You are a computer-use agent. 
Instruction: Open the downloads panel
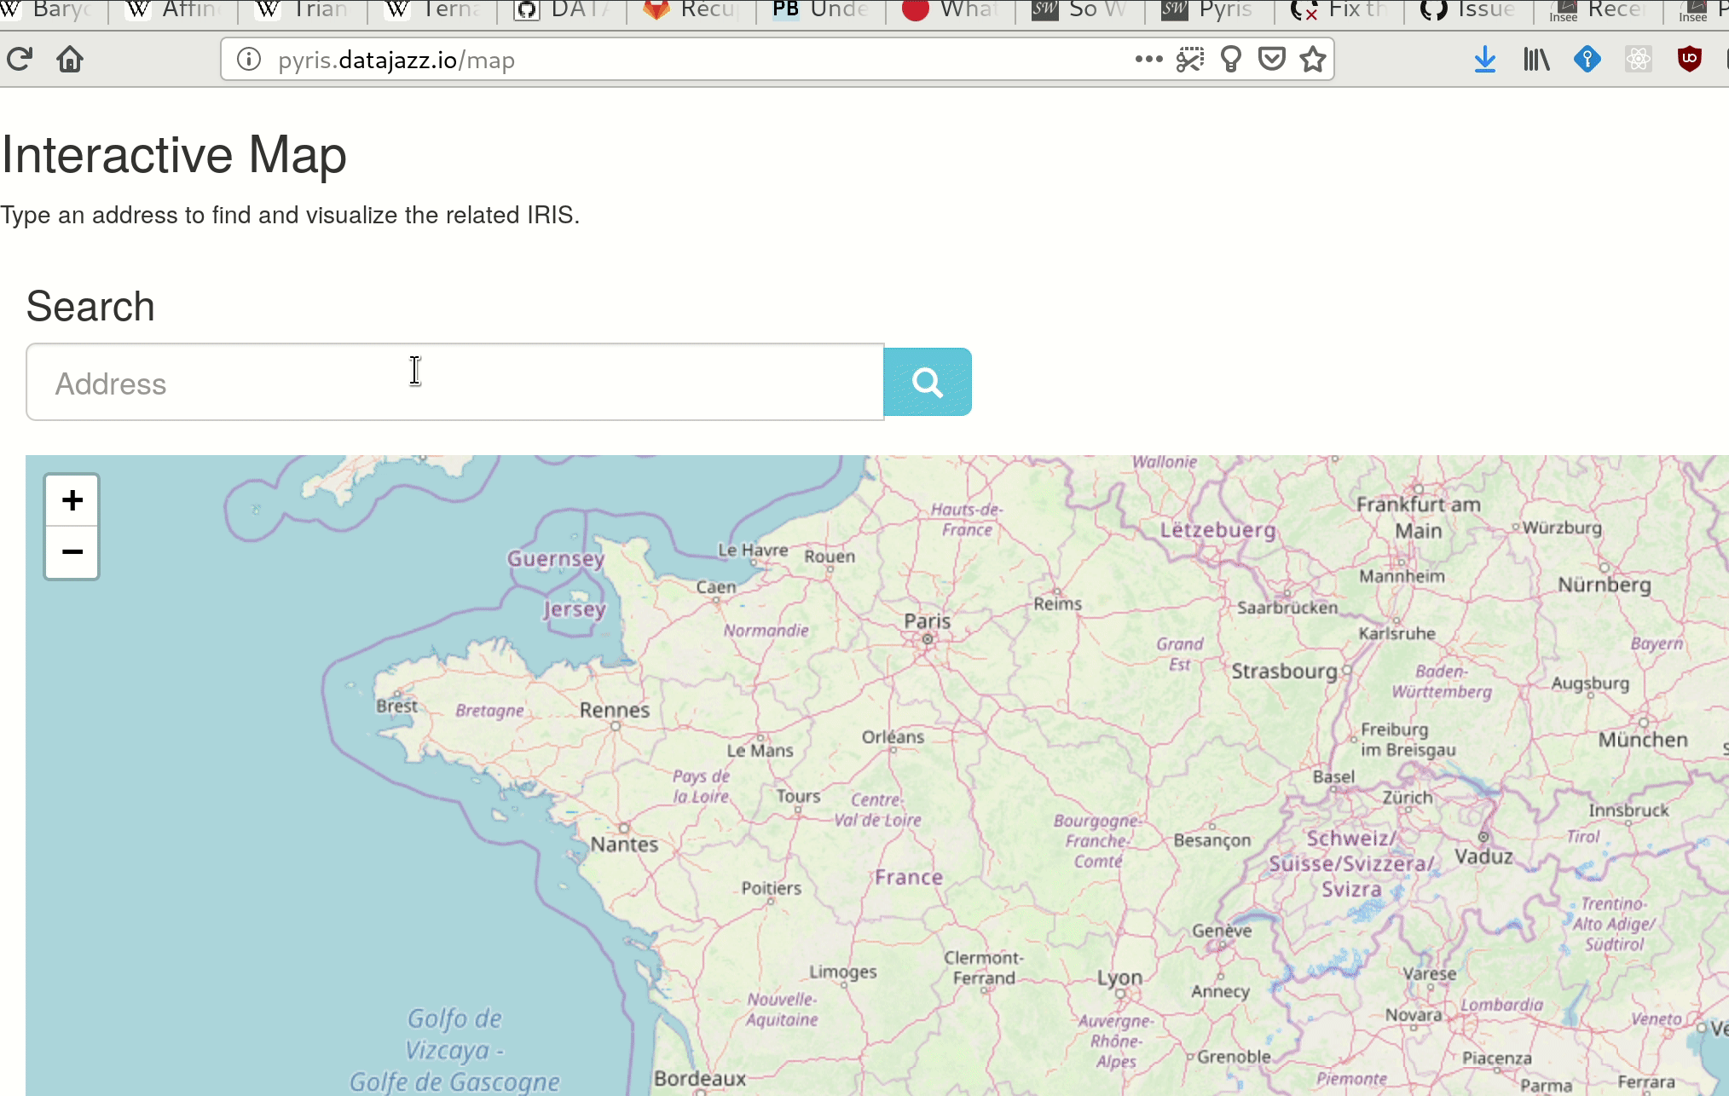point(1485,59)
